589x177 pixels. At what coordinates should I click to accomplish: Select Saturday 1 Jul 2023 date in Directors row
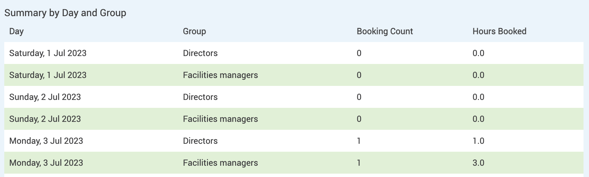coord(48,53)
